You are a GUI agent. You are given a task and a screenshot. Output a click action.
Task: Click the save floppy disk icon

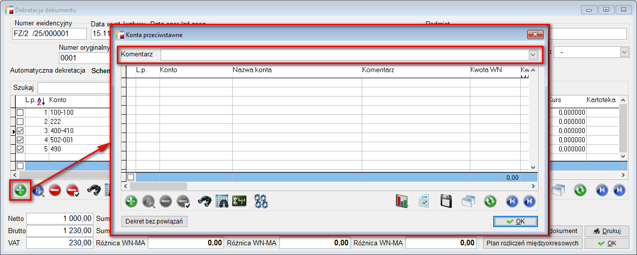pos(446,201)
